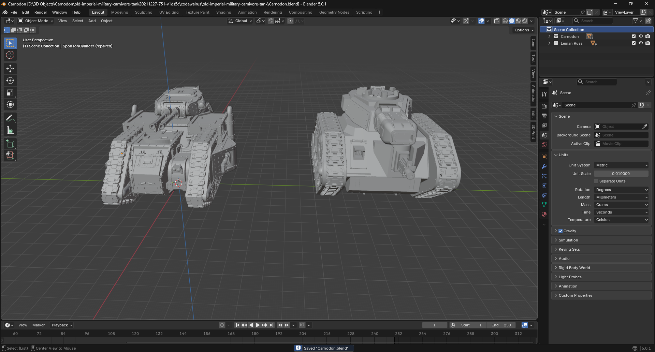Open the Modifiers wrench properties tab
The height and width of the screenshot is (352, 655).
point(544,166)
